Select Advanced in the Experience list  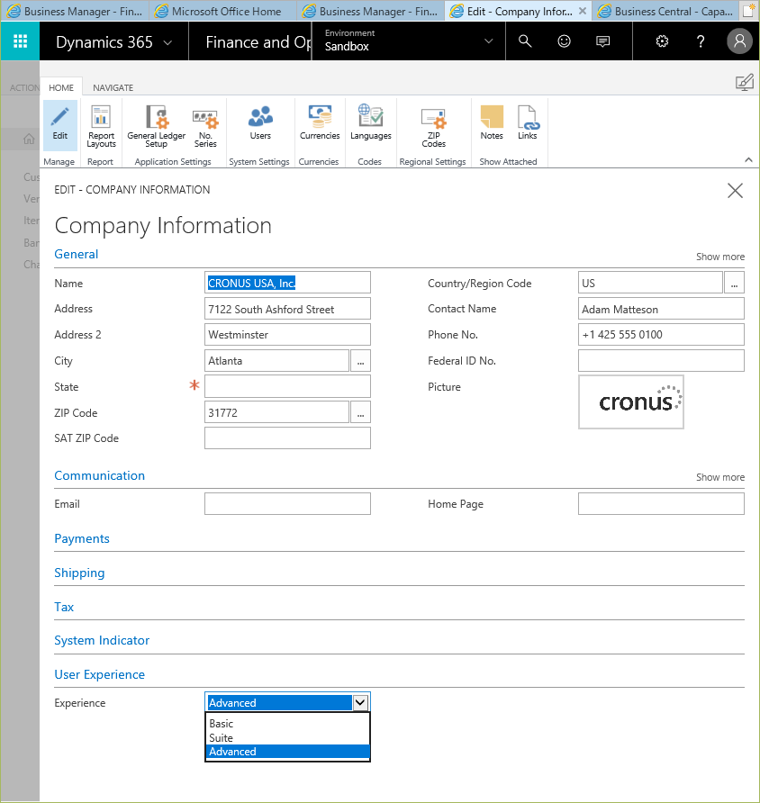pyautogui.click(x=287, y=752)
